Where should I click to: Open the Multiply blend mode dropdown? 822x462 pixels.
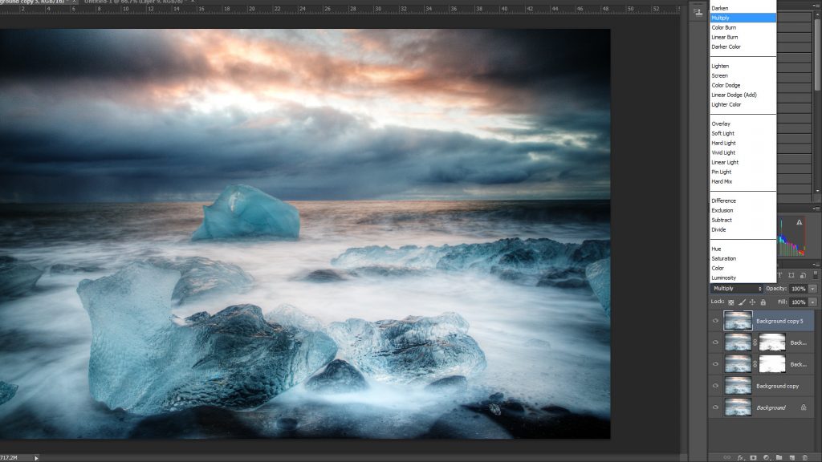click(737, 289)
